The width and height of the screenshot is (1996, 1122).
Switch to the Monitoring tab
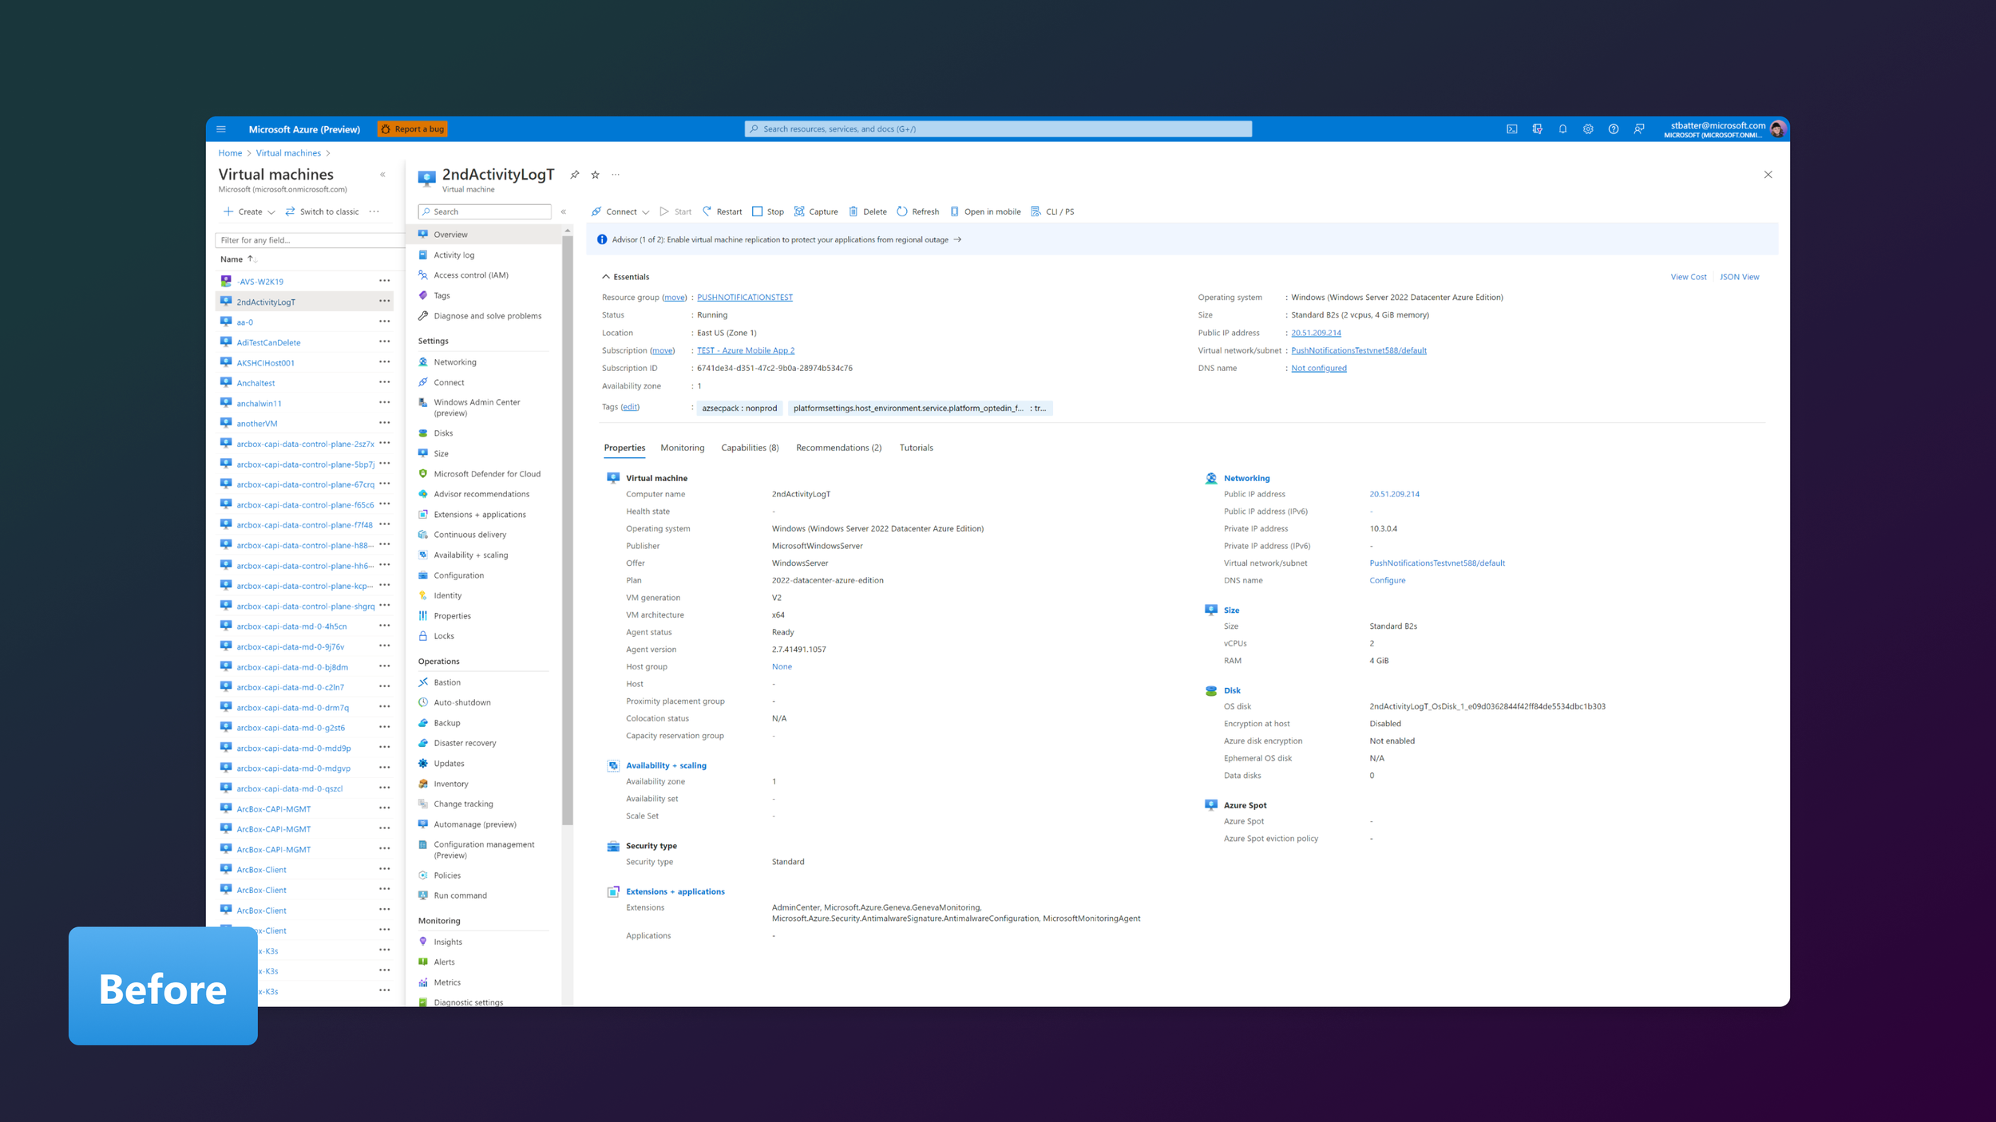(682, 448)
